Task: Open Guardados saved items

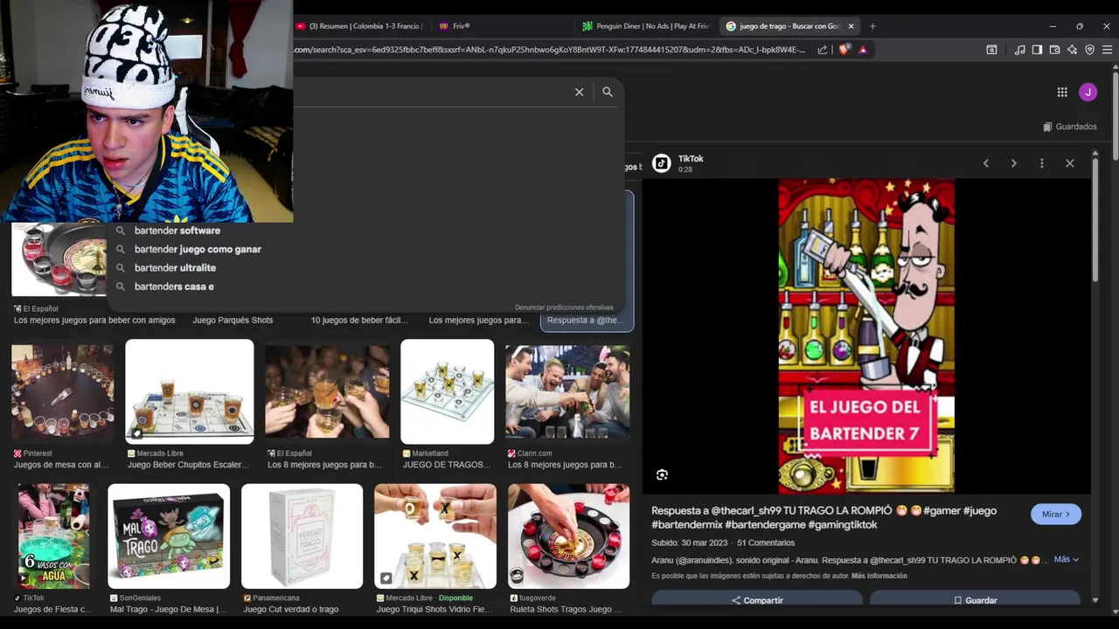Action: [1070, 127]
